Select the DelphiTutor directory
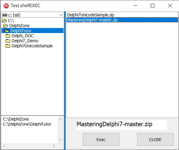Image resolution: width=179 pixels, height=150 pixels. point(33,31)
